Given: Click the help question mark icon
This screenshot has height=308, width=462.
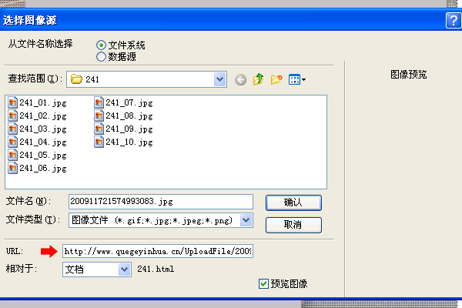Looking at the screenshot, I should tap(453, 20).
